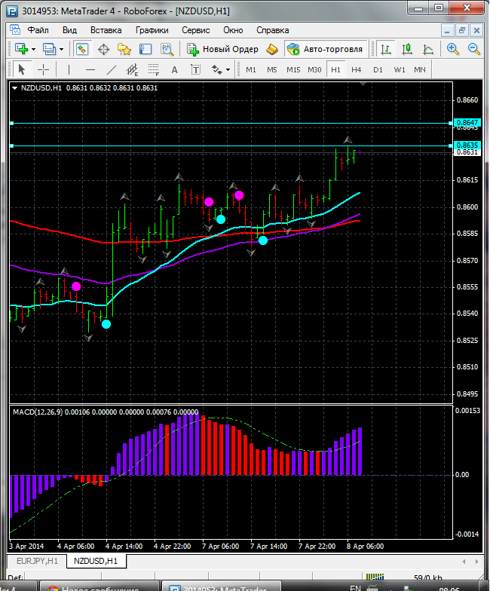Image resolution: width=490 pixels, height=591 pixels.
Task: Click the EN language indicator in tray
Action: click(356, 587)
